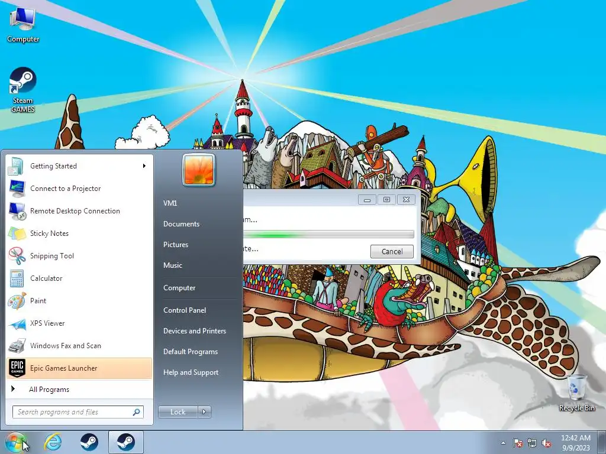The width and height of the screenshot is (606, 454).
Task: Select the Recycle Bin desktop icon
Action: coord(576,393)
